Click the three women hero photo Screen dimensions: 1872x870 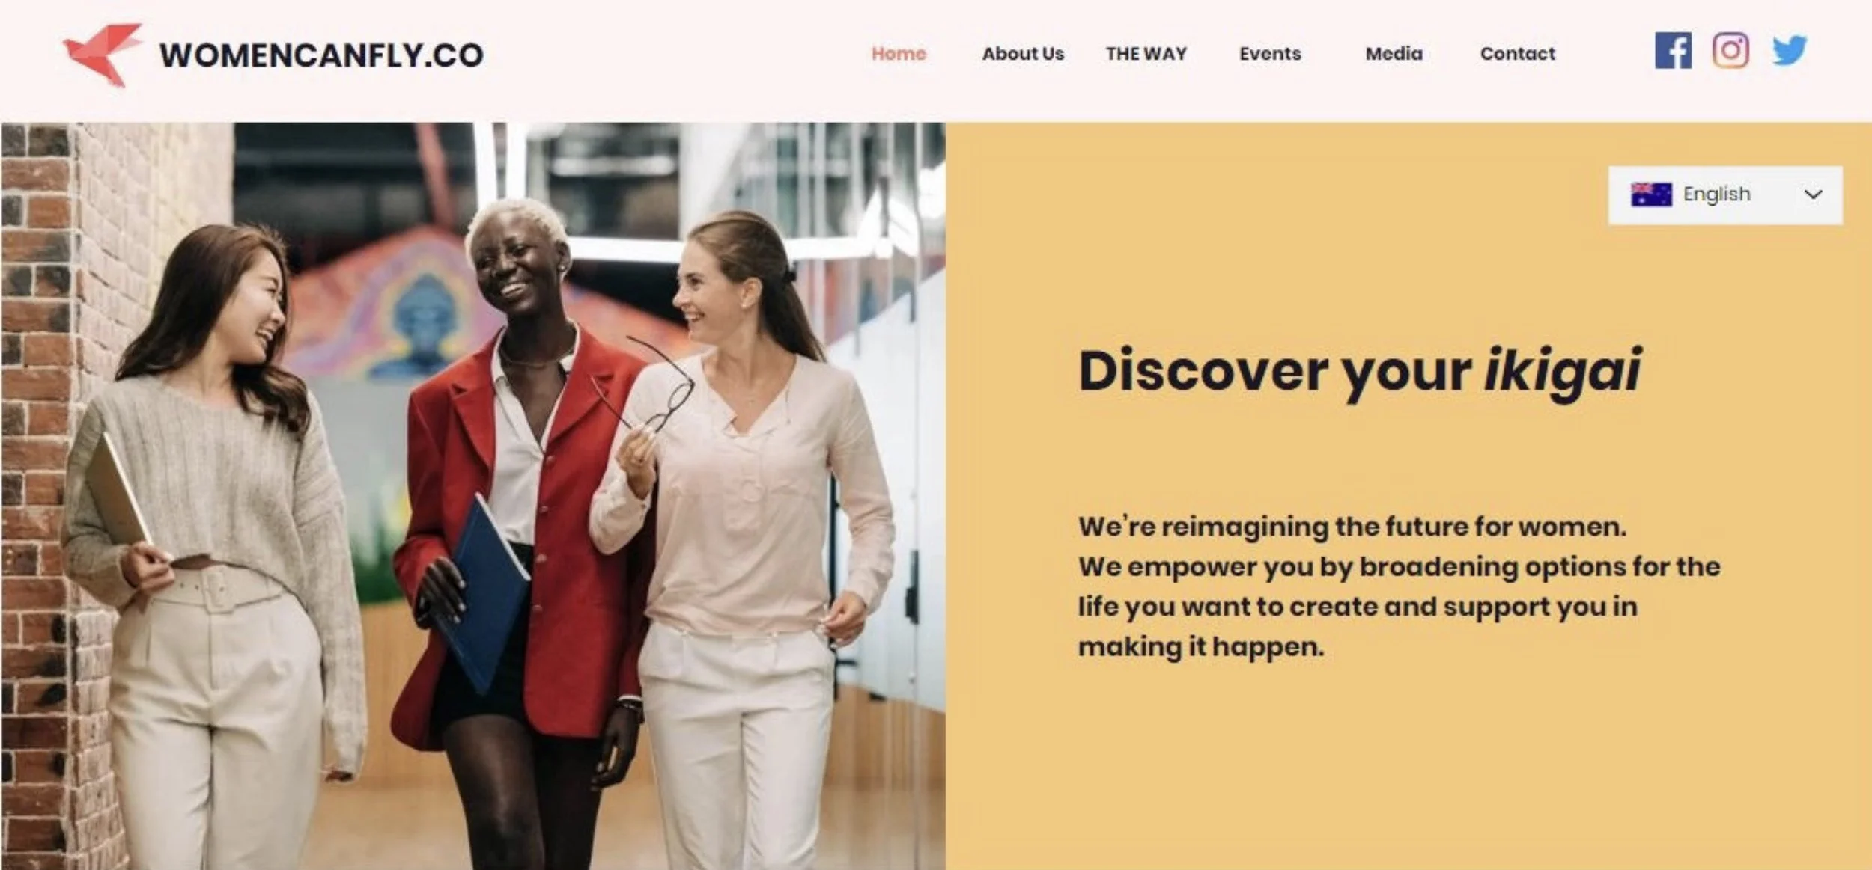(x=473, y=496)
